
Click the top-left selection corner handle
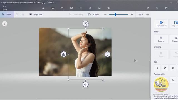pyautogui.click(x=68, y=28)
